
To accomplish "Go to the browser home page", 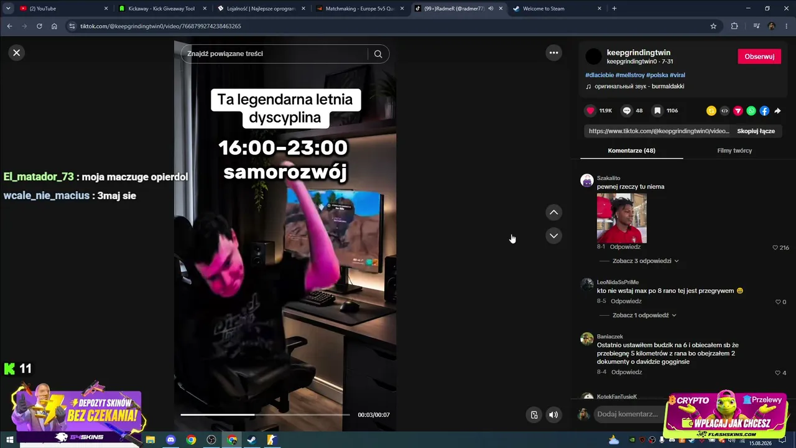I will pos(54,26).
